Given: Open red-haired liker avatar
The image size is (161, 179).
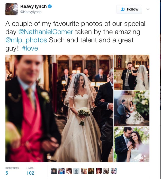Looking at the screenshot, I should click(x=99, y=171).
